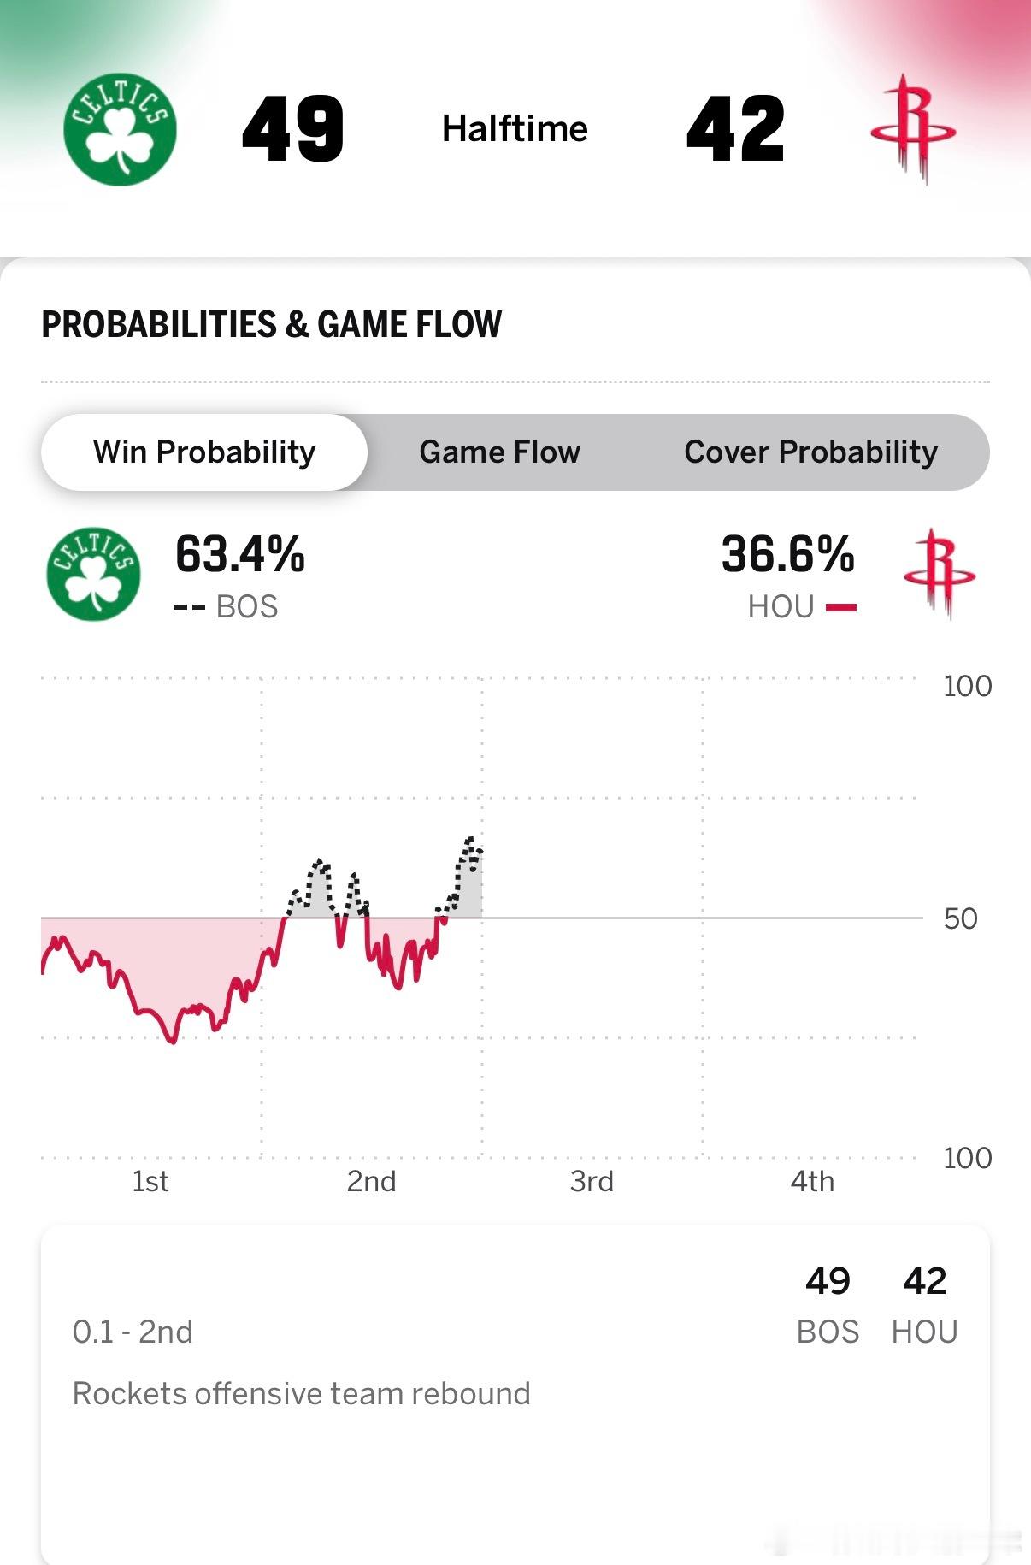
Task: Select the 2nd quarter axis label
Action: [x=371, y=1182]
